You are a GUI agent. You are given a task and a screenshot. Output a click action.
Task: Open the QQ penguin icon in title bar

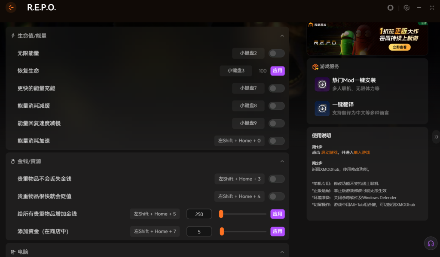[391, 8]
